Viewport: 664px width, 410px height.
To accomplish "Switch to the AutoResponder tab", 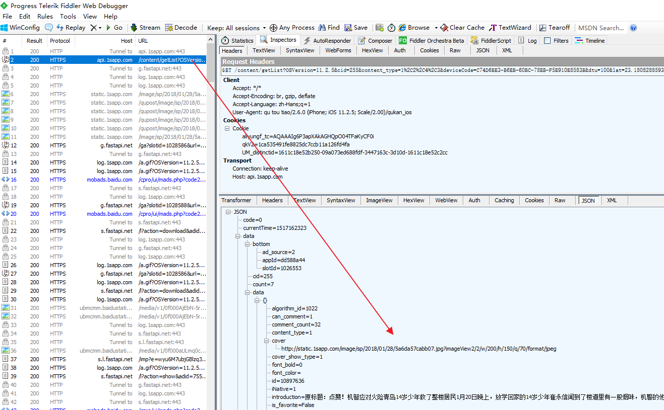I will (327, 41).
